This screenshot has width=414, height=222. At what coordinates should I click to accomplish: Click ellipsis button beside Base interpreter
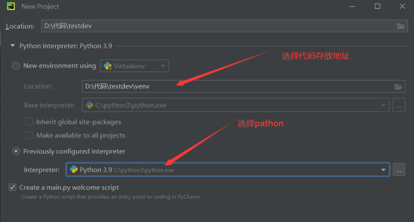click(x=399, y=105)
